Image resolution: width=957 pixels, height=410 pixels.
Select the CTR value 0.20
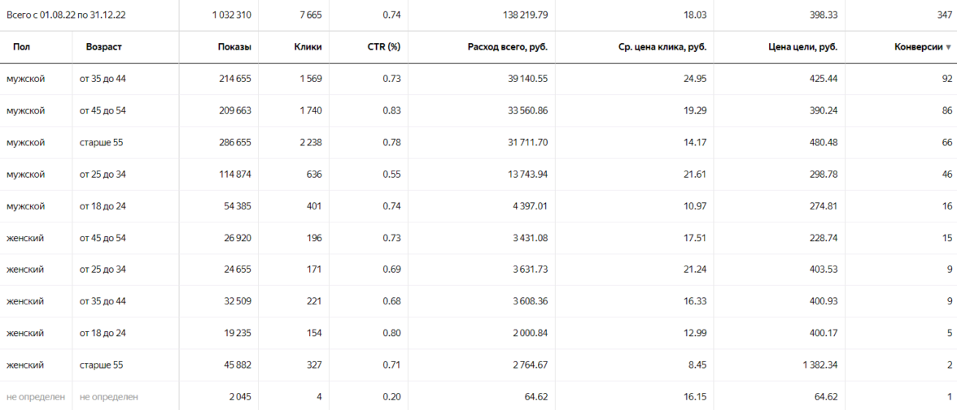point(391,397)
